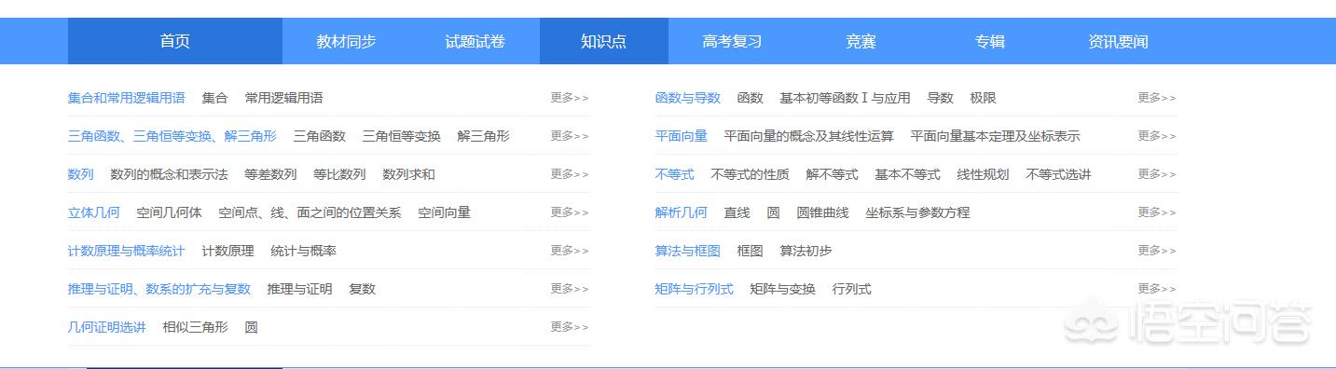This screenshot has height=369, width=1336.
Task: Open the 极限 subtopic
Action: click(x=984, y=97)
